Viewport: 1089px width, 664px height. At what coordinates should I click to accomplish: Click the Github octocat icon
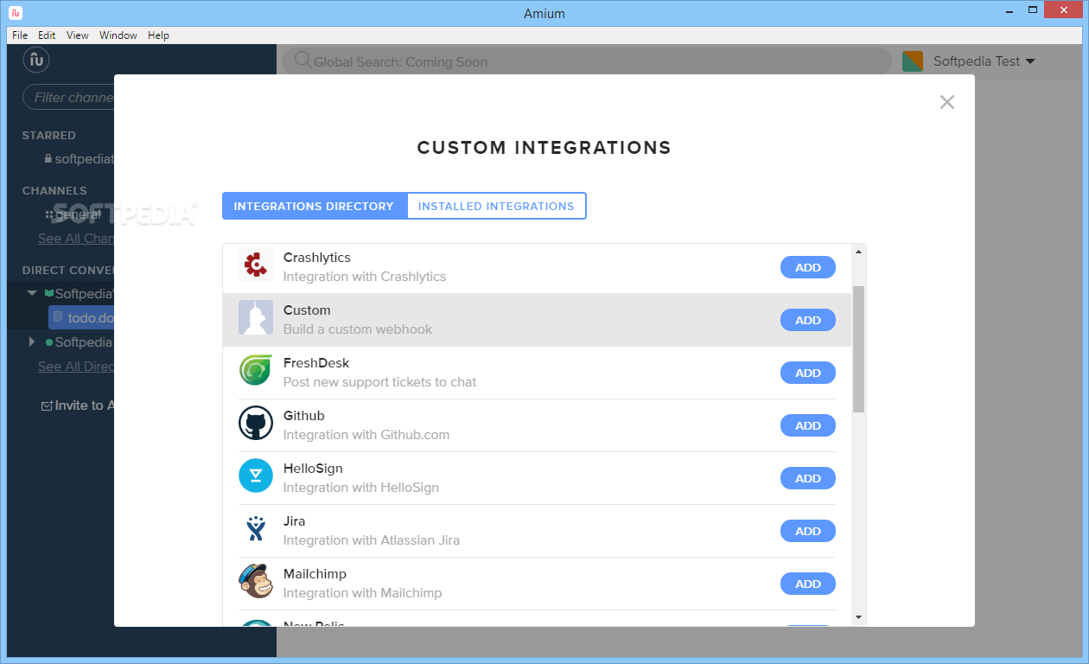pyautogui.click(x=256, y=423)
